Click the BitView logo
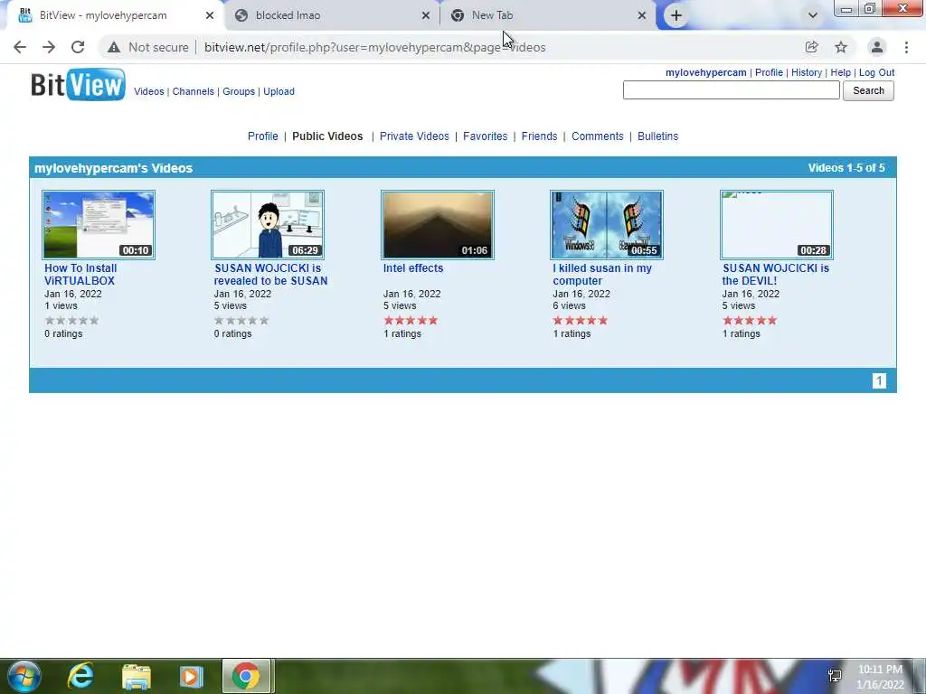 (78, 84)
